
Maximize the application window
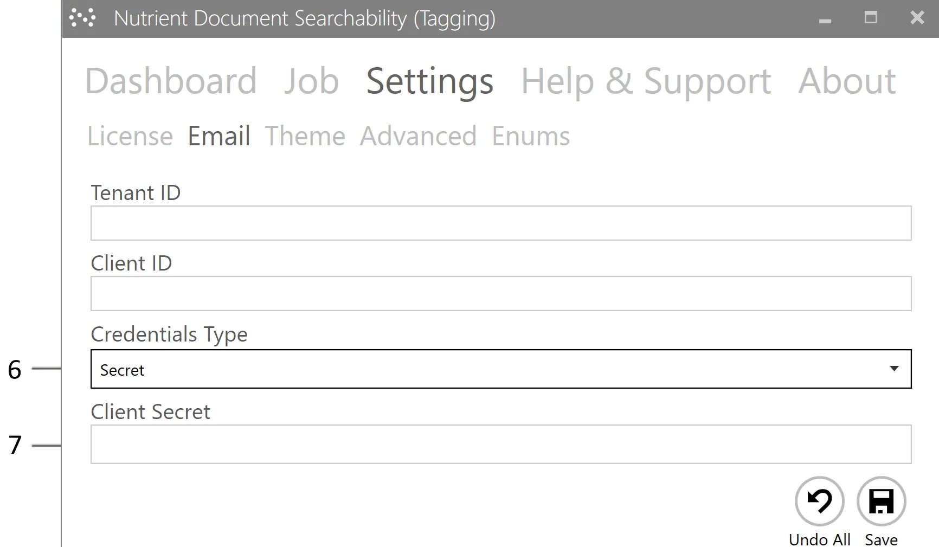pyautogui.click(x=871, y=18)
